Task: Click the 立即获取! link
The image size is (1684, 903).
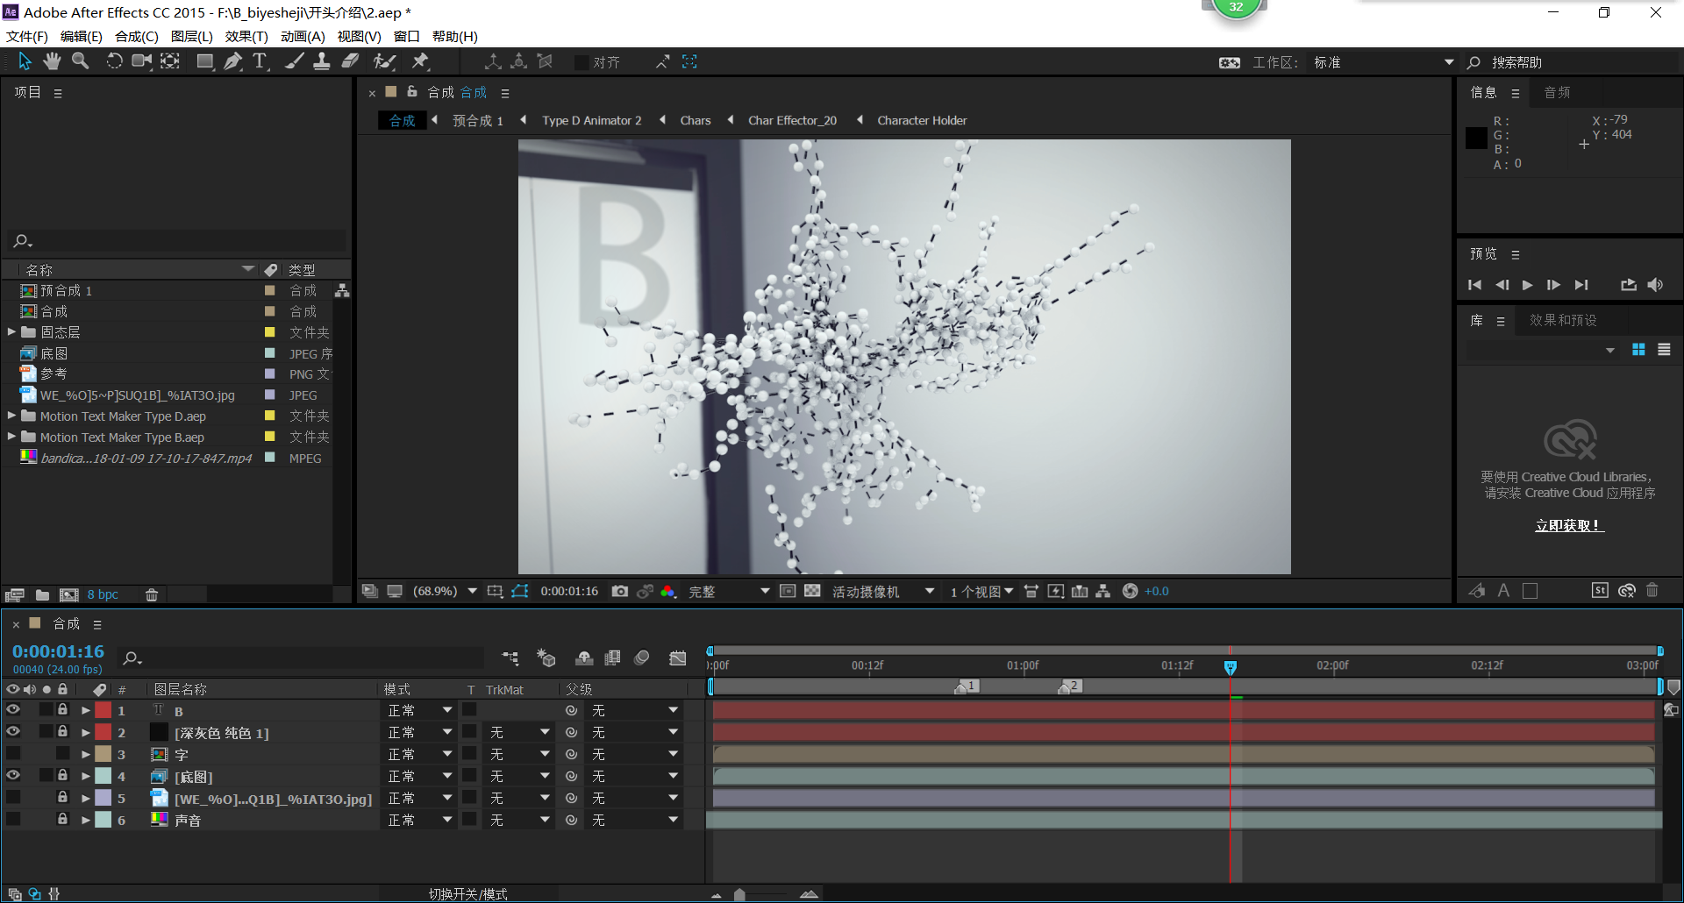Action: click(x=1569, y=525)
